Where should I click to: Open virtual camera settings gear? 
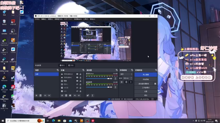point(155,84)
